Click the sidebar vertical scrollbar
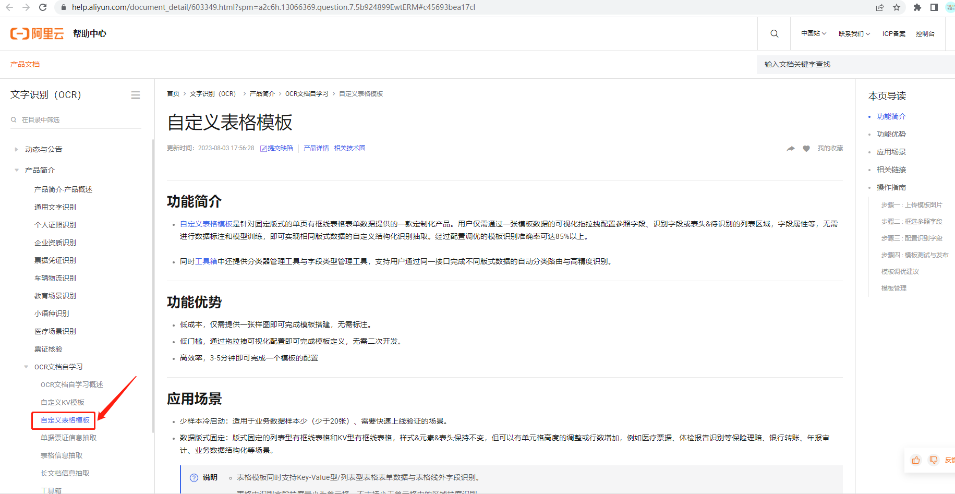The height and width of the screenshot is (494, 955). (x=153, y=286)
